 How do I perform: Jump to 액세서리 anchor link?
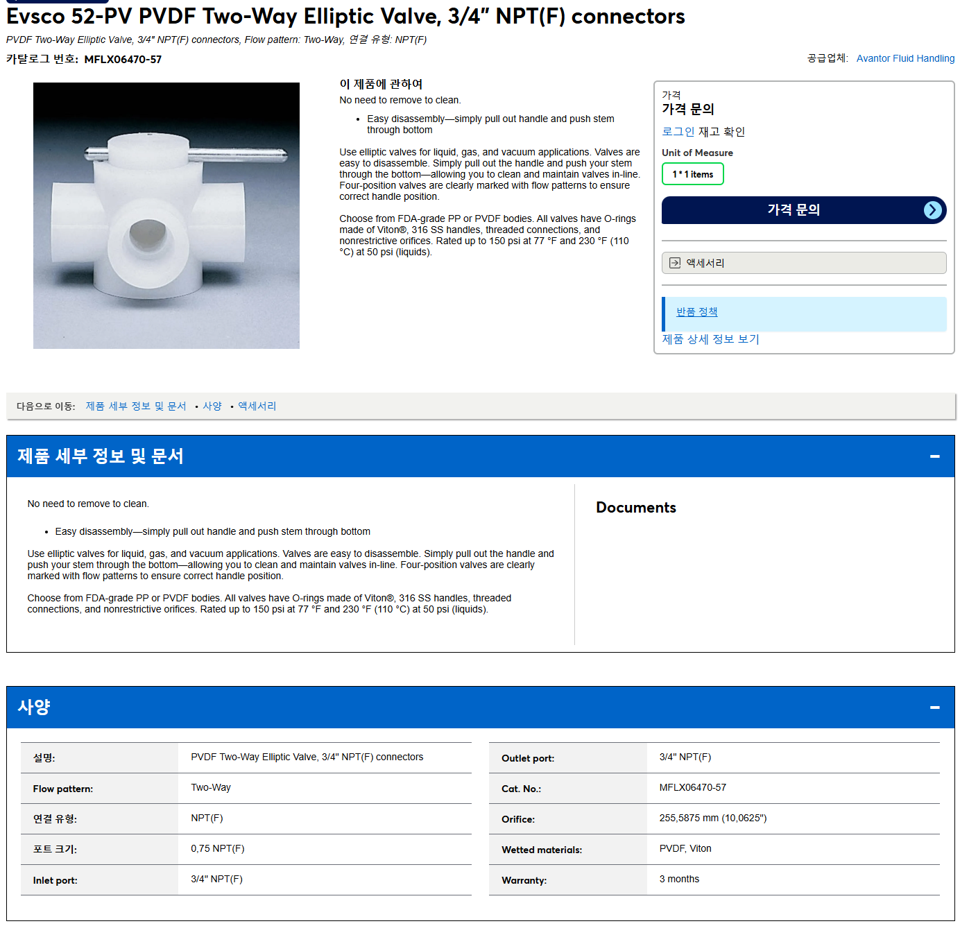point(257,406)
